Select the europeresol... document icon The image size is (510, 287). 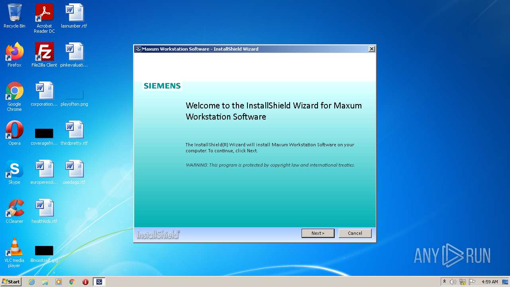point(44,173)
